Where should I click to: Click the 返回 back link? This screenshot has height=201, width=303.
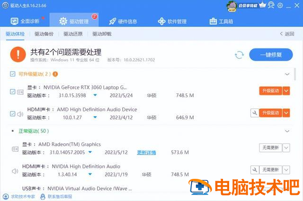[x=287, y=34]
